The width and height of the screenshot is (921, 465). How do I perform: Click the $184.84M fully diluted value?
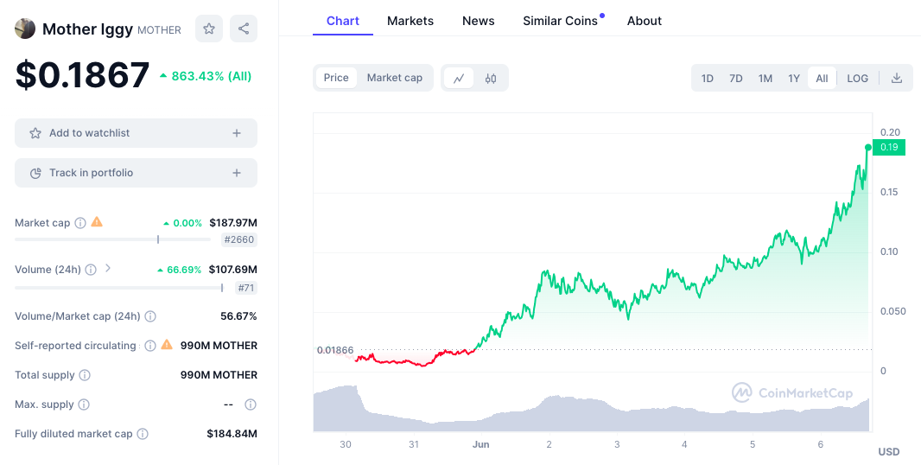coord(232,434)
